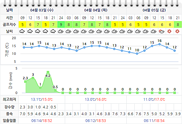
Task: Click the 일출일몰 row label
Action: point(9,121)
